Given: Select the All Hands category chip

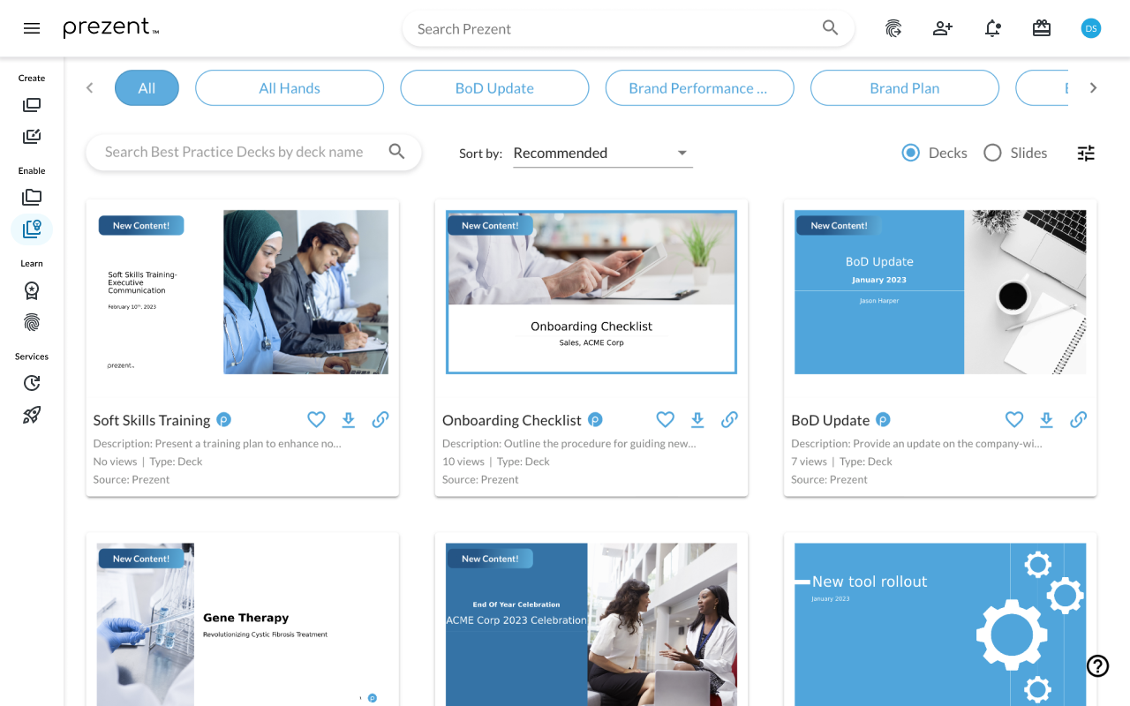Looking at the screenshot, I should tap(290, 88).
